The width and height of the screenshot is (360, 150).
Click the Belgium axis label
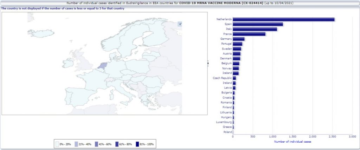tap(227, 63)
